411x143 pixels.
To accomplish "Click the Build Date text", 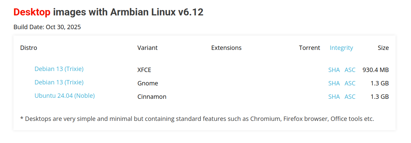I will click(47, 27).
